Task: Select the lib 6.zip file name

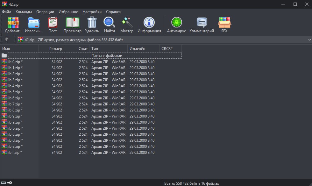Action: pos(15,98)
